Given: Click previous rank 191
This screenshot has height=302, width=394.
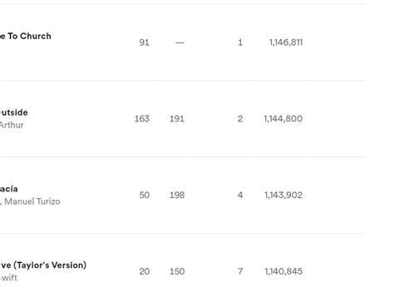Looking at the screenshot, I should [177, 119].
